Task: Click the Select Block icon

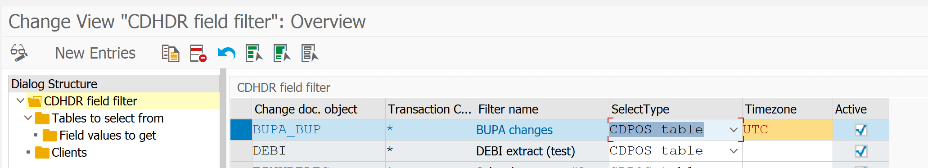Action: [x=282, y=53]
